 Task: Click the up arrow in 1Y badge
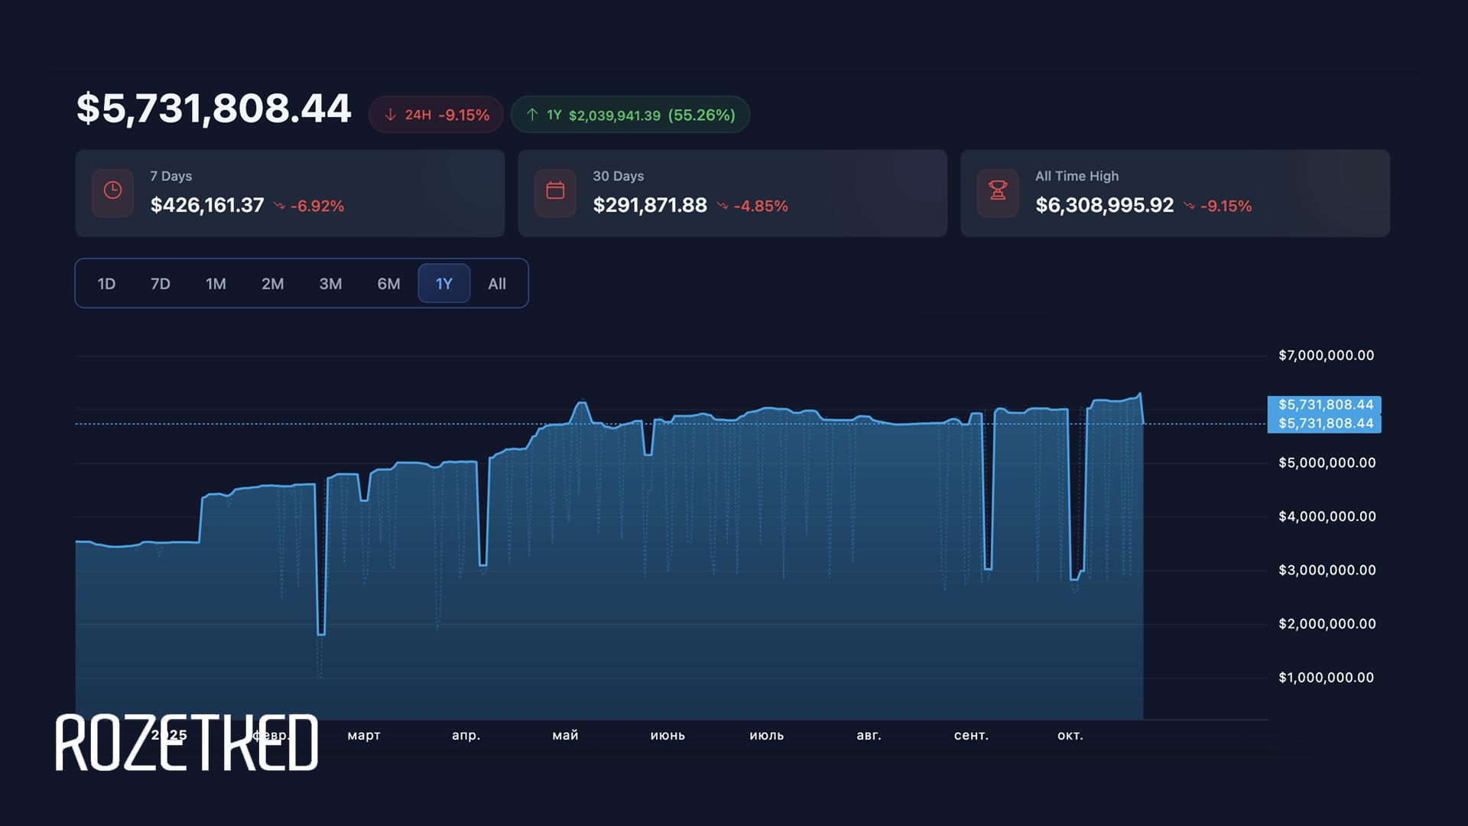pyautogui.click(x=532, y=115)
